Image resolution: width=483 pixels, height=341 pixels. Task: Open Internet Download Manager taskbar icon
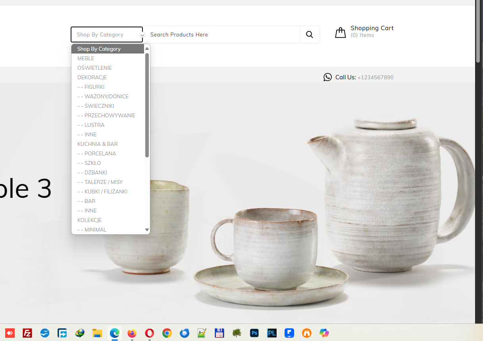[80, 333]
